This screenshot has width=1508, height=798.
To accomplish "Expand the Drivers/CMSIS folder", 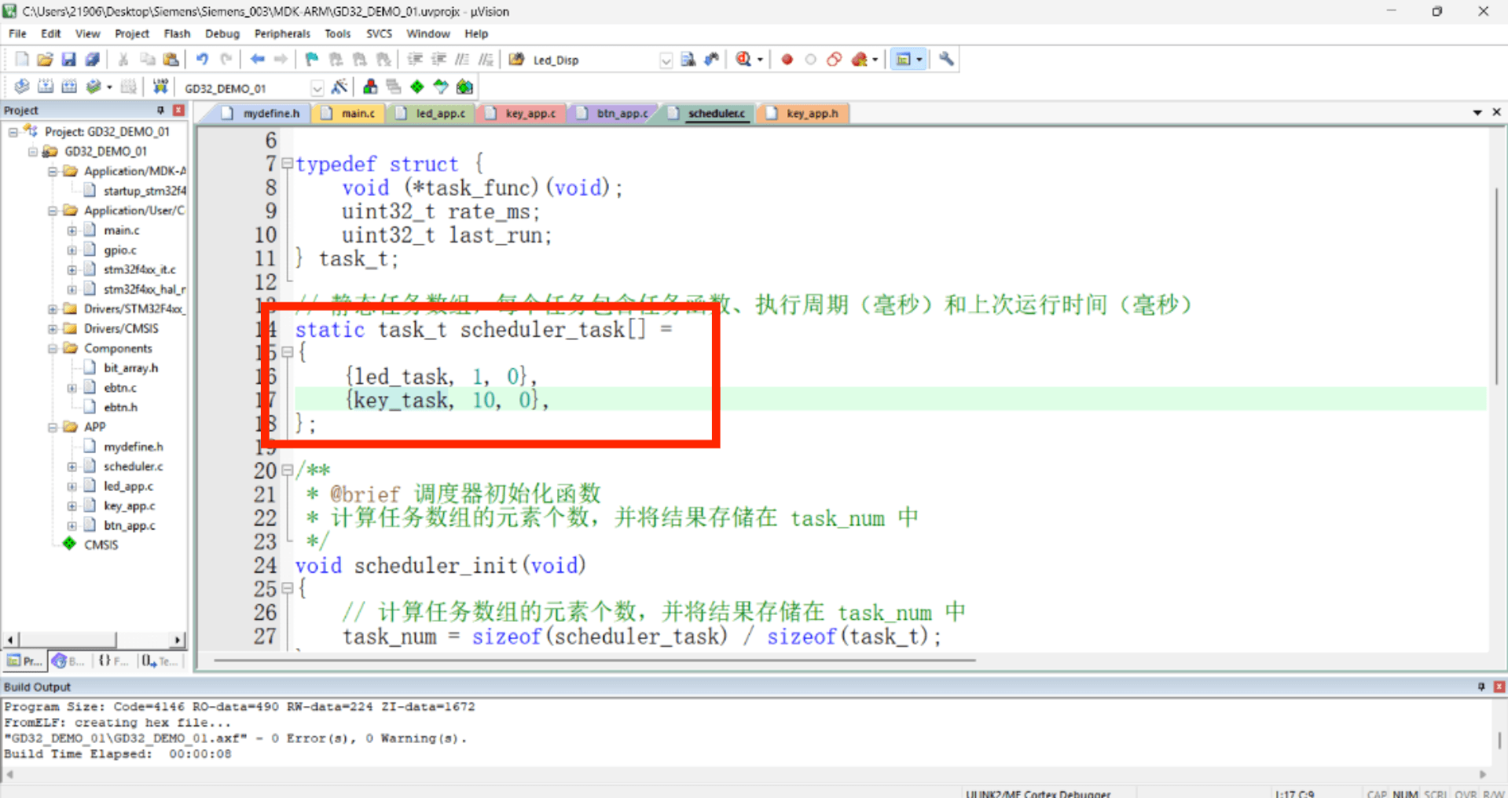I will [53, 328].
